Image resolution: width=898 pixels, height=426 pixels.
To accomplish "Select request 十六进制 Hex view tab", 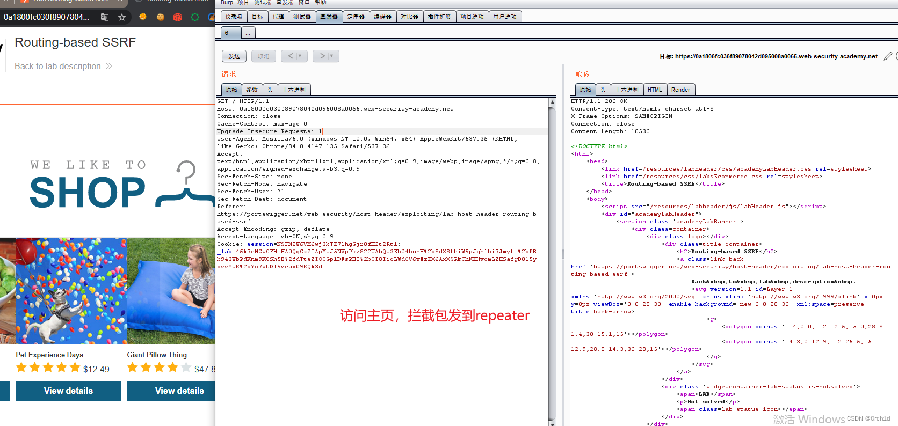I will [x=294, y=90].
